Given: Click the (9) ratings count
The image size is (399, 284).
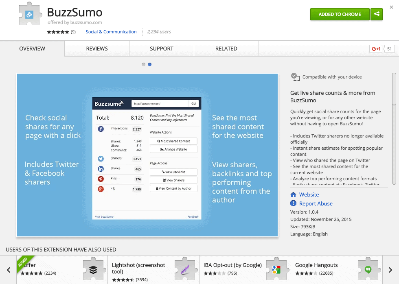Looking at the screenshot, I should [73, 32].
